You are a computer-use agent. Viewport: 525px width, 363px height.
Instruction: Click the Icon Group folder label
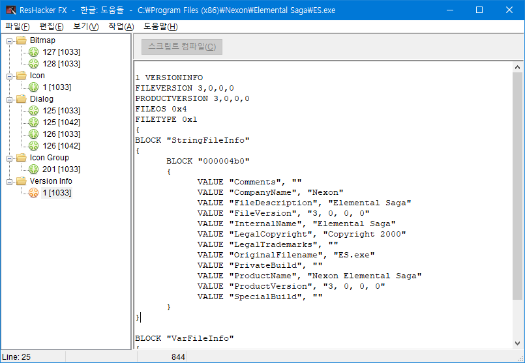pyautogui.click(x=49, y=158)
